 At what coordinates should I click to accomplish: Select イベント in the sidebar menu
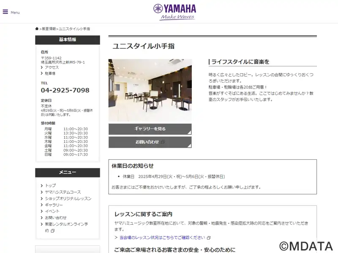pos(52,211)
